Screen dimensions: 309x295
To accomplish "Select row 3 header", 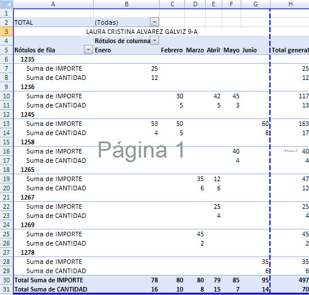I will pos(6,32).
